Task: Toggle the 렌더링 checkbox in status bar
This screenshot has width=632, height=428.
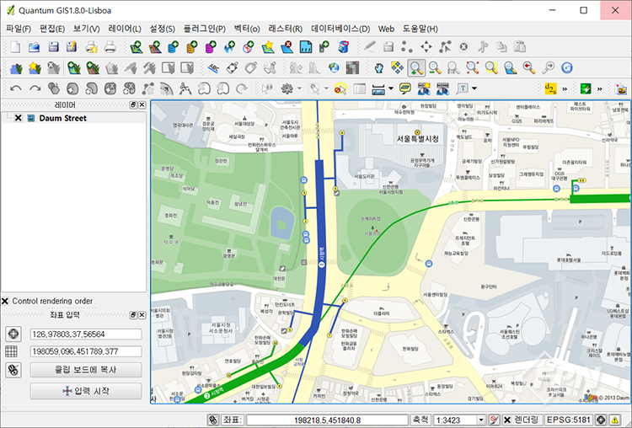Action: click(507, 420)
